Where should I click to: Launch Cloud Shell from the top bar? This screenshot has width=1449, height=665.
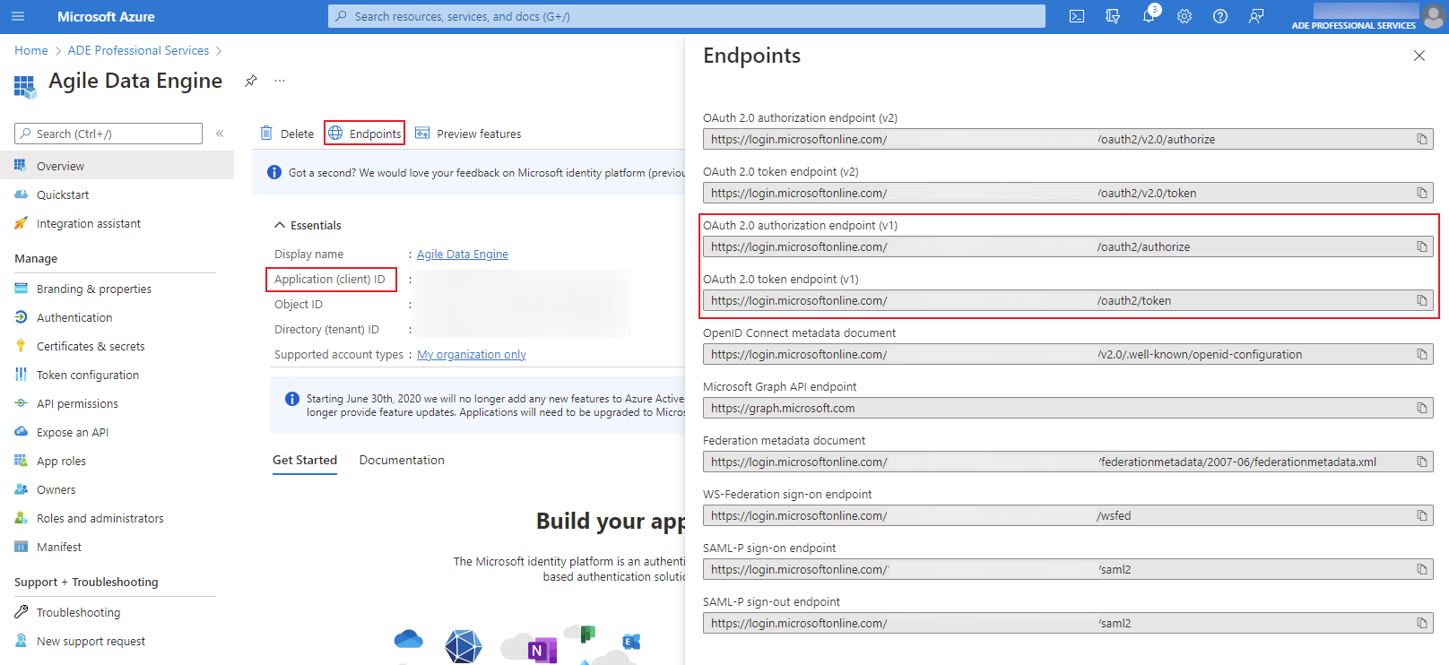pyautogui.click(x=1077, y=16)
